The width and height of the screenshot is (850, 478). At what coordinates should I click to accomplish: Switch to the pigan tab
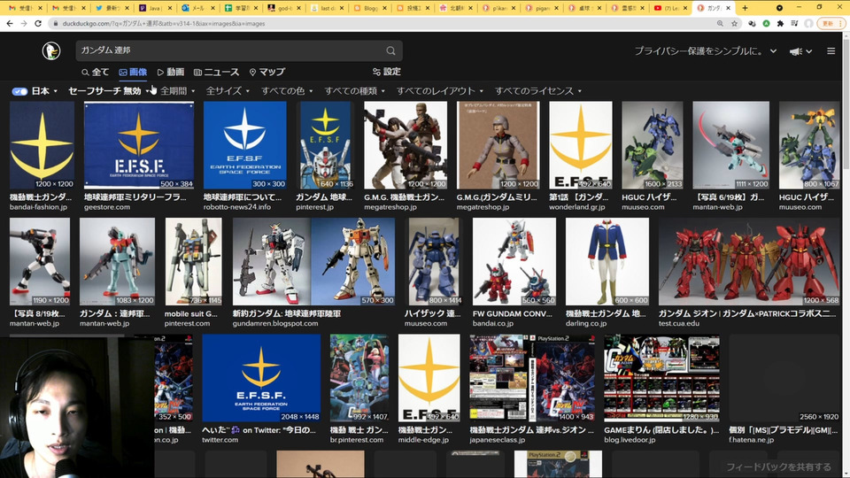click(x=540, y=8)
